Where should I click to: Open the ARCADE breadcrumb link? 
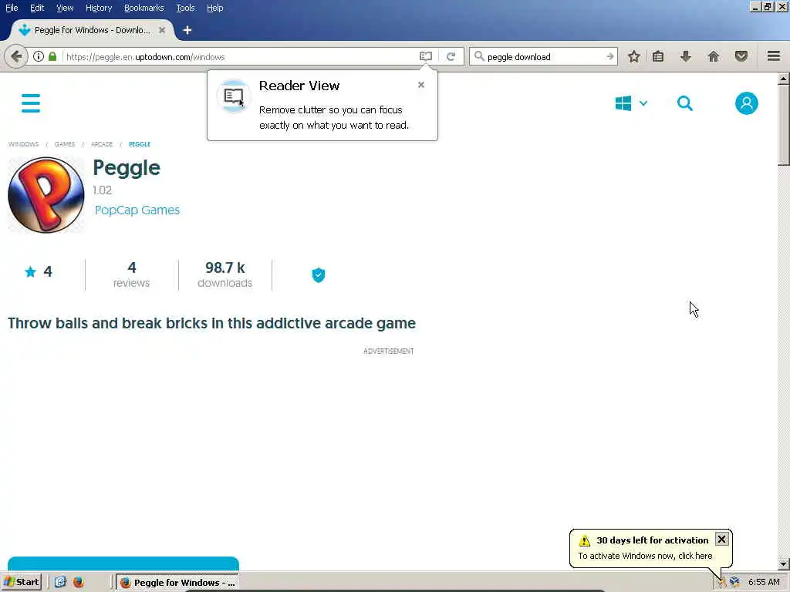(102, 144)
